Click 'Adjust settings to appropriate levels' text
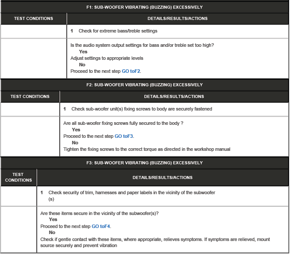 (107, 58)
